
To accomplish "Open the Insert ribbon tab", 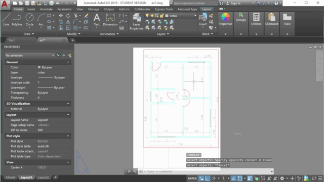I will (x=31, y=9).
